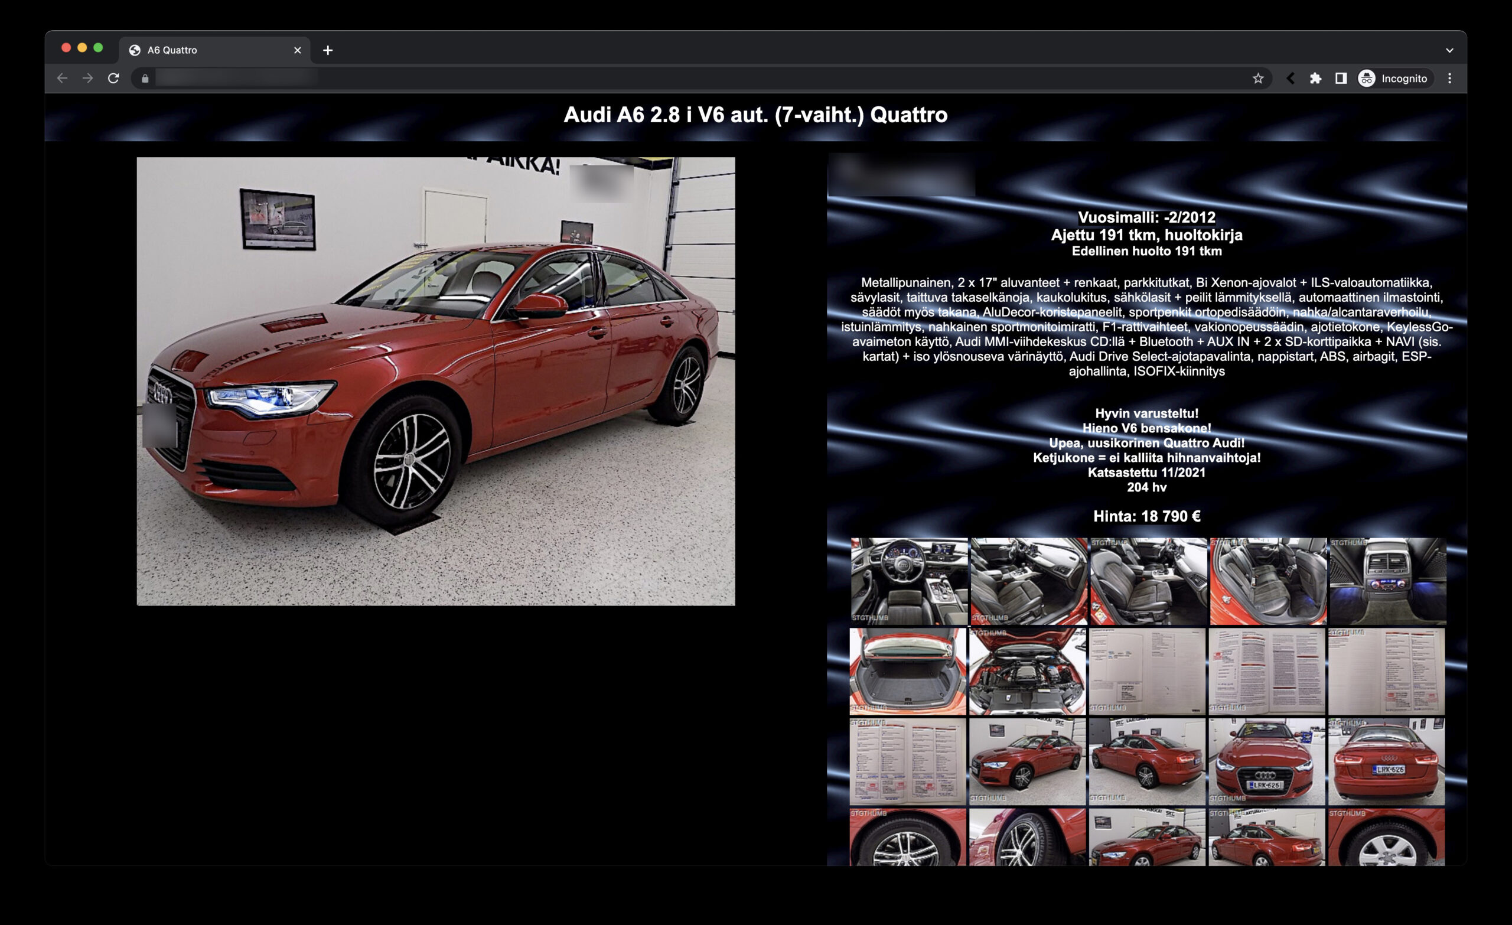Select the A6 Quattro tab
This screenshot has width=1512, height=925.
(214, 50)
